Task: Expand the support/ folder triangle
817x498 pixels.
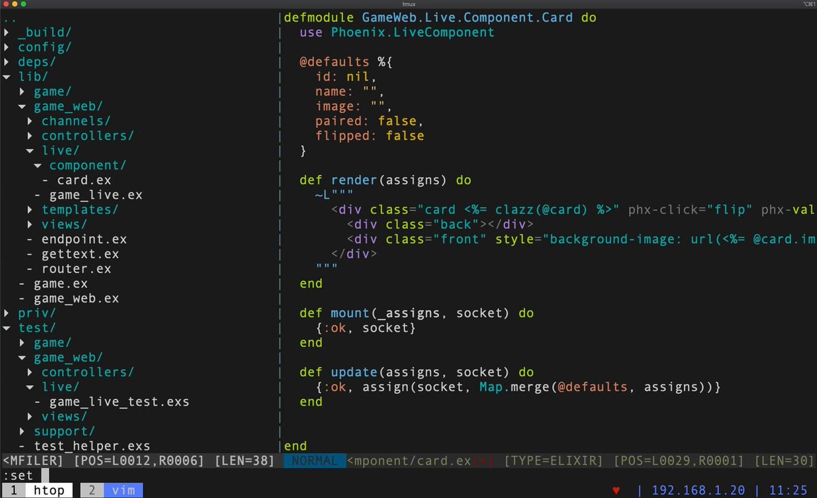Action: tap(22, 431)
